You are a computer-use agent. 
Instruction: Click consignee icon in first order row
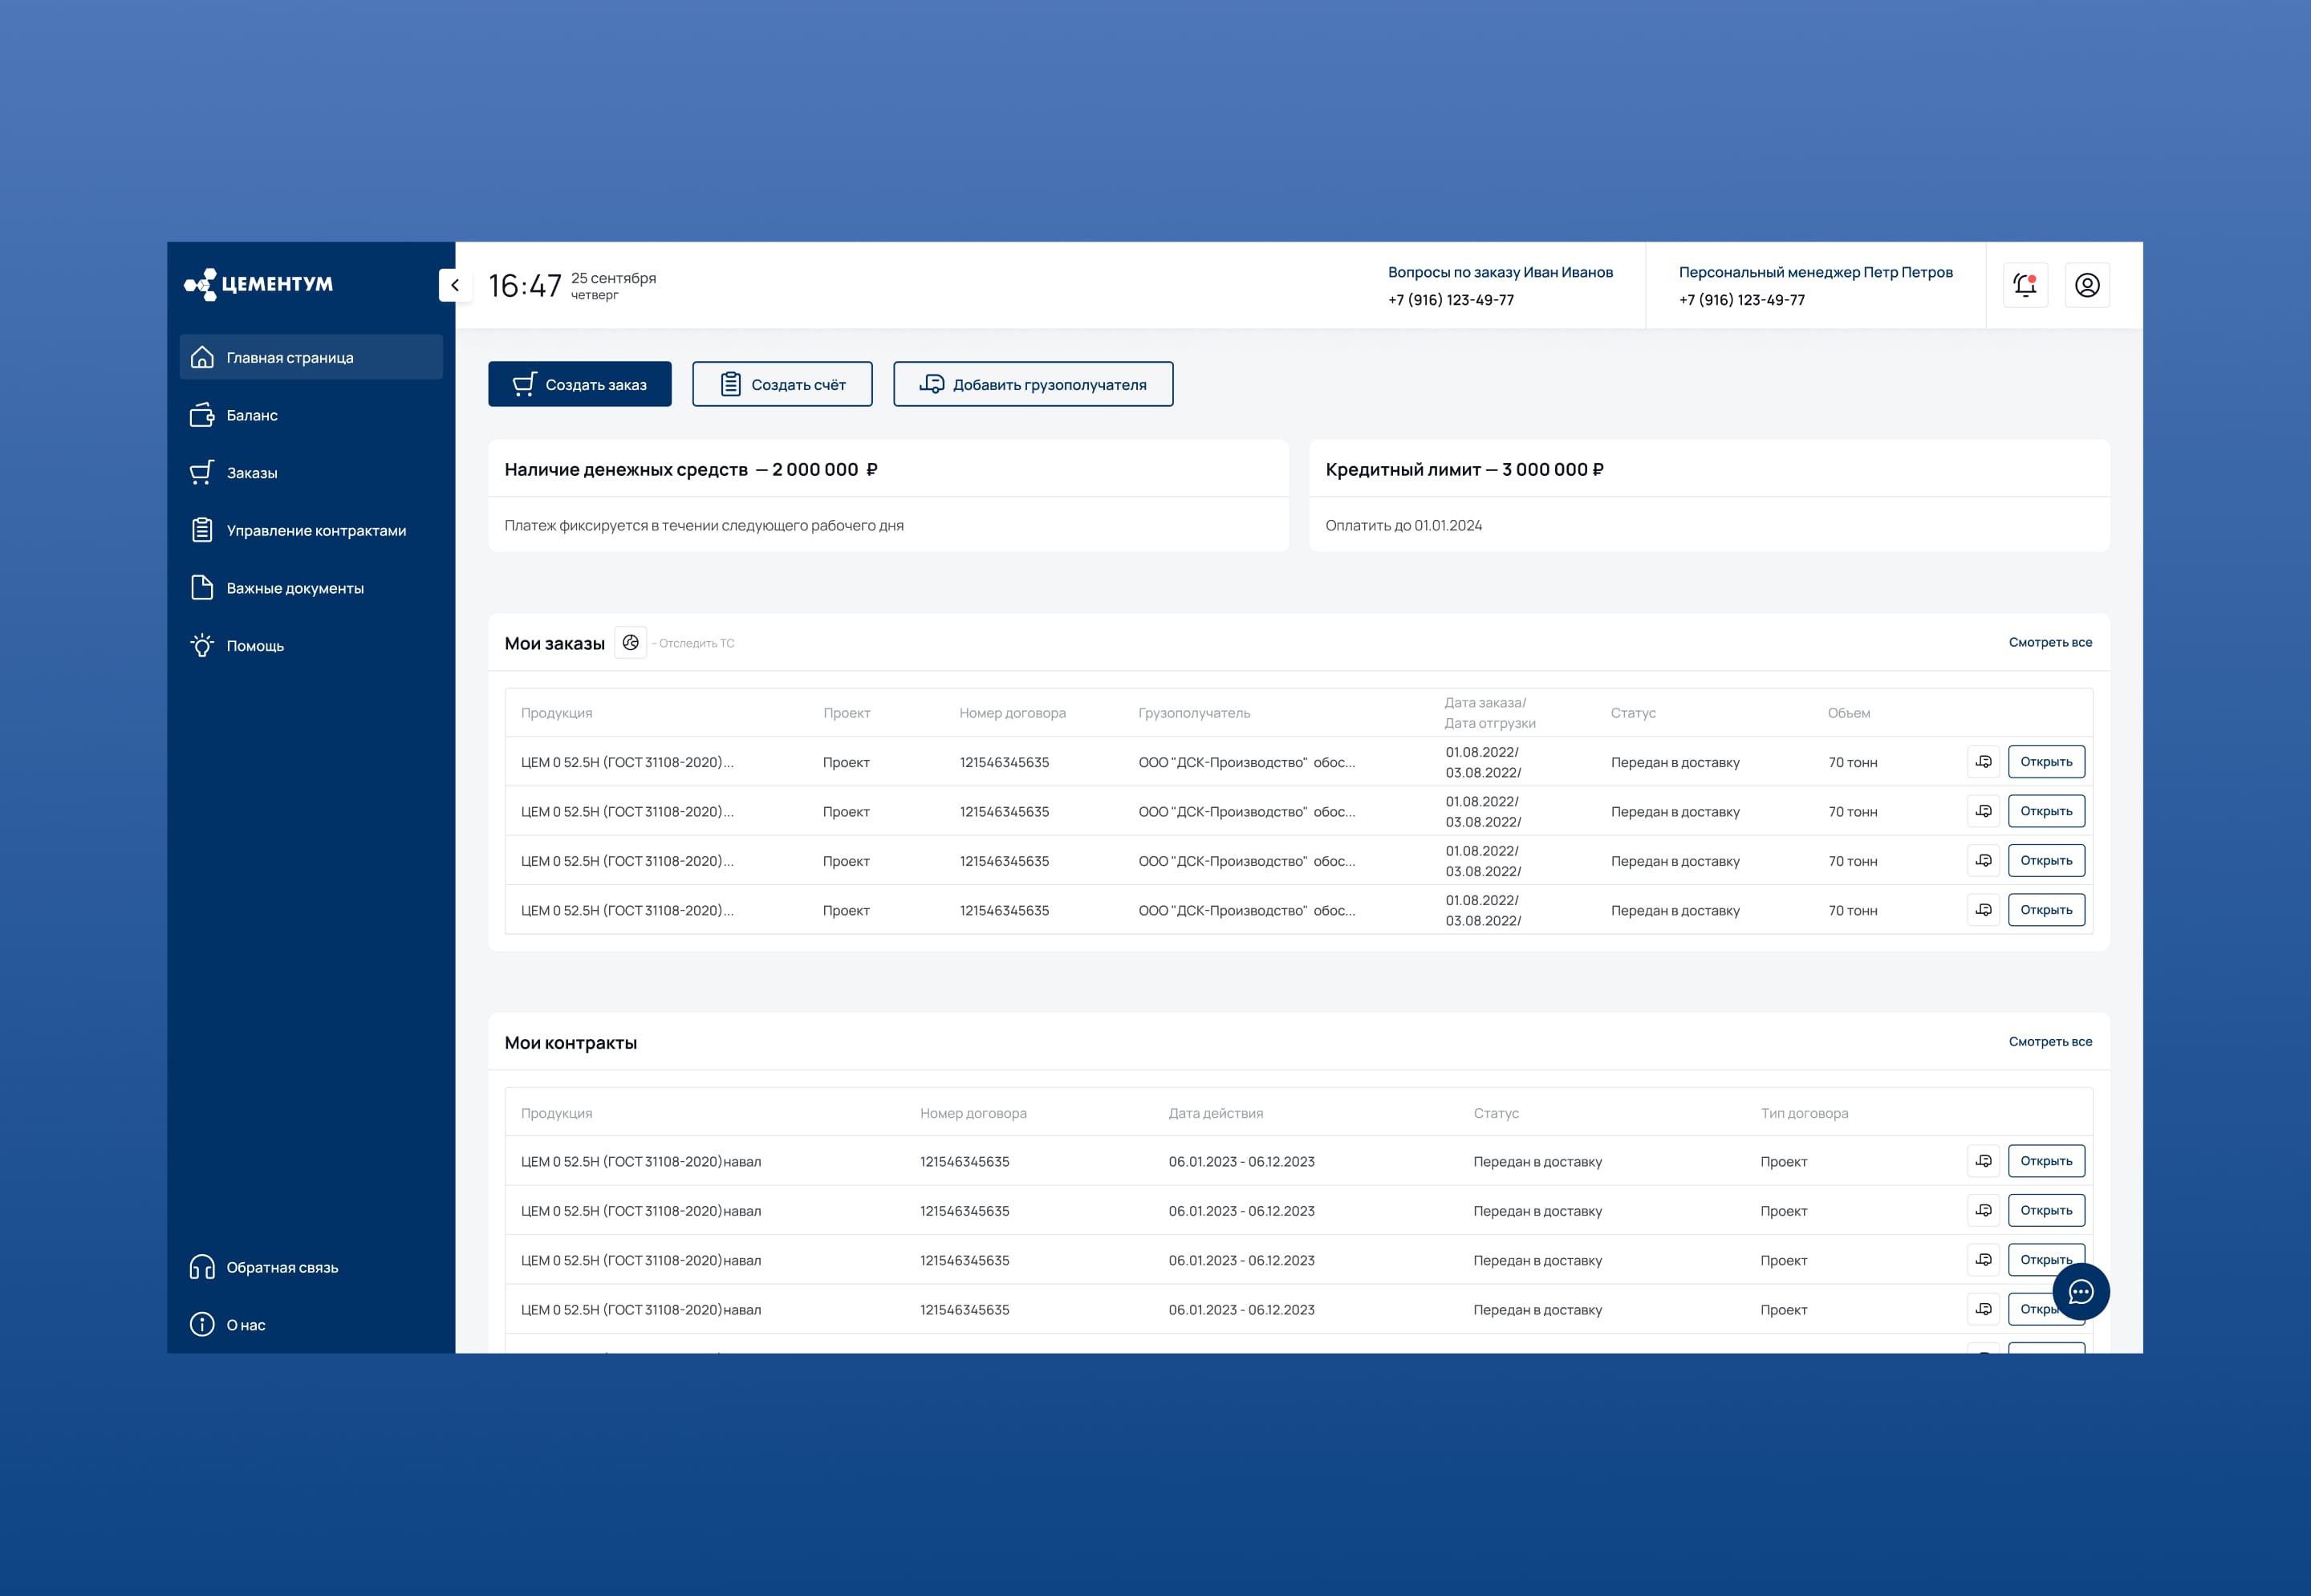pos(1984,762)
